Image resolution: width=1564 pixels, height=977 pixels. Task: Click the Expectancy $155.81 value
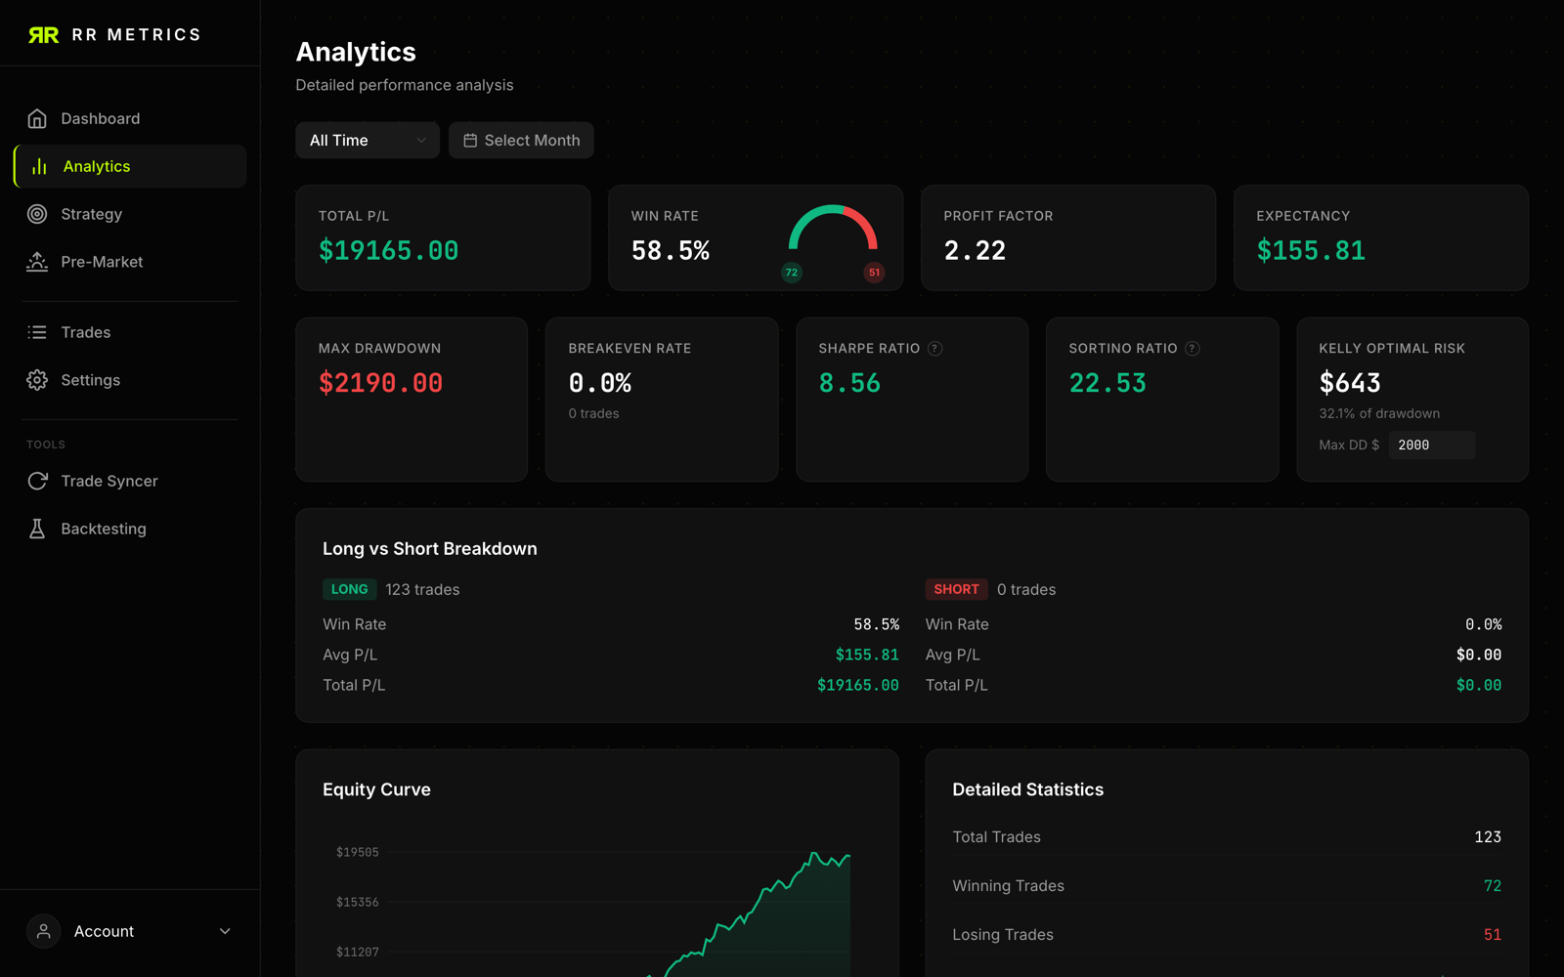pyautogui.click(x=1311, y=251)
